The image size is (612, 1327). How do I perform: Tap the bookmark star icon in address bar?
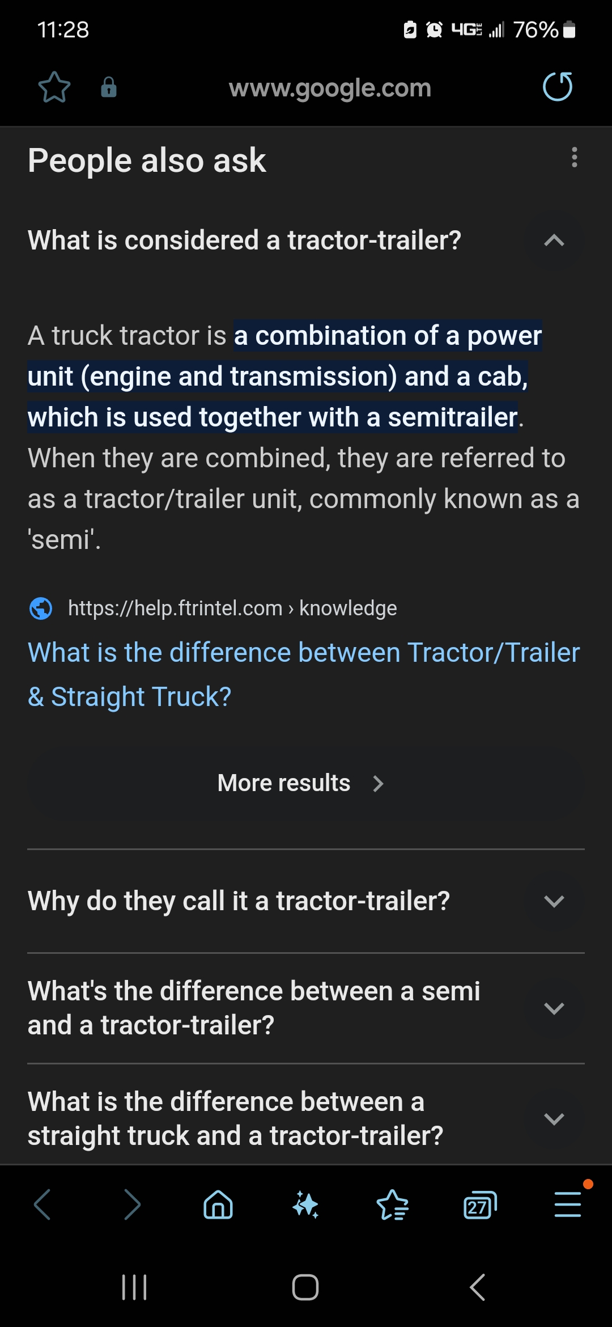click(x=54, y=87)
